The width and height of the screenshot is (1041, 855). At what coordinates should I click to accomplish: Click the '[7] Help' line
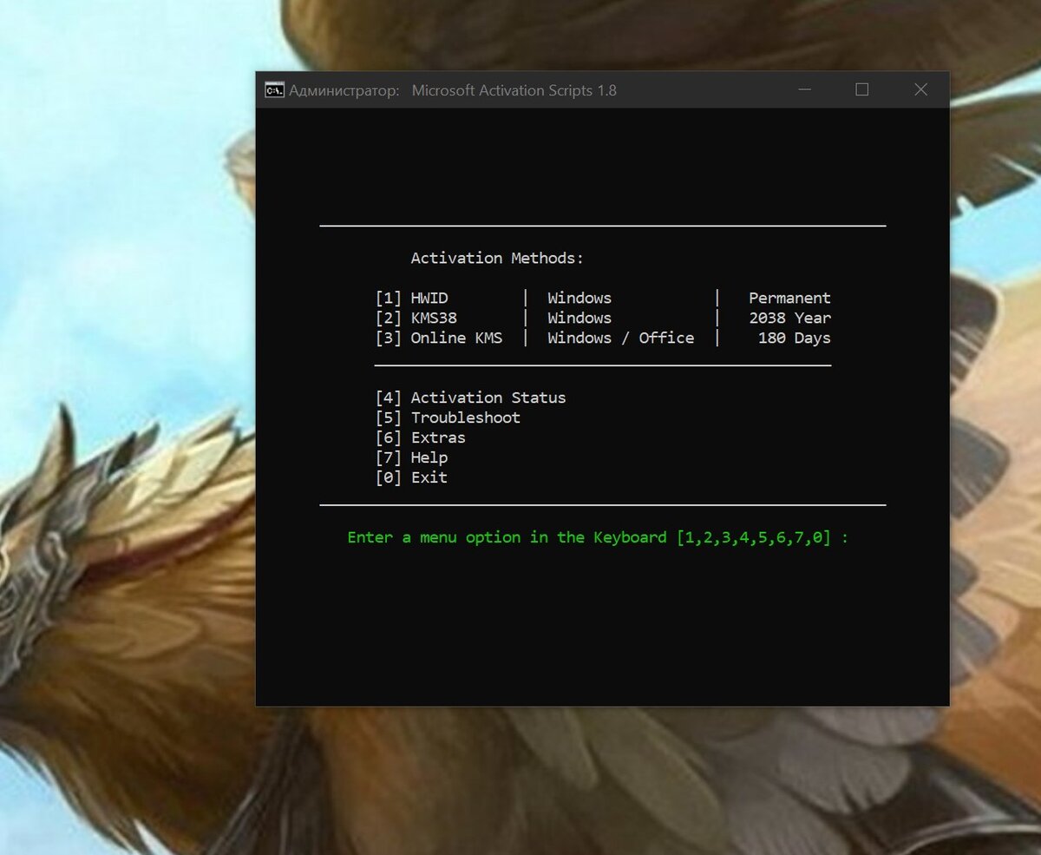(x=411, y=457)
